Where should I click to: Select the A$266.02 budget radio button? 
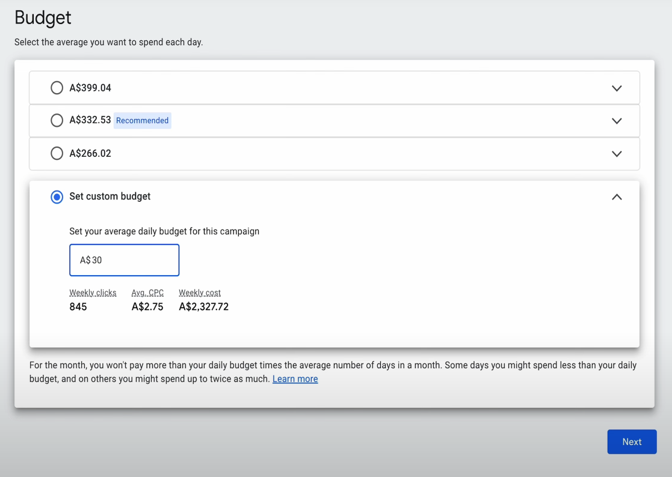pos(57,153)
